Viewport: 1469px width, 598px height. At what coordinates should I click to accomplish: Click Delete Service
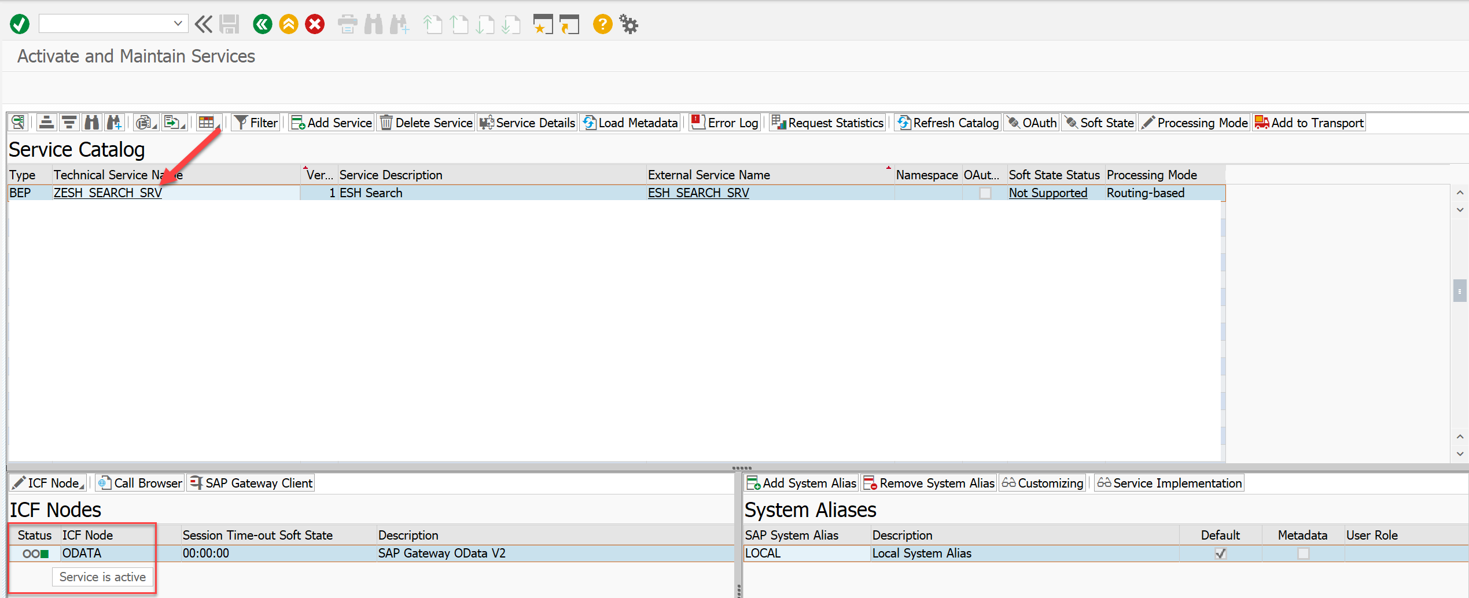[x=426, y=123]
